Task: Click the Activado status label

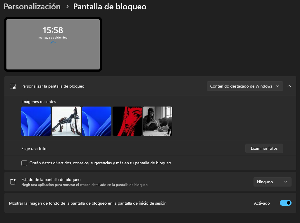Action: (x=262, y=203)
